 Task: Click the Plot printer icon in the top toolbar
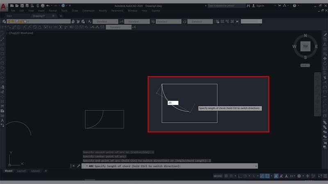(43, 6)
